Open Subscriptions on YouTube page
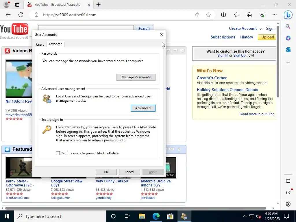 tap(223, 37)
